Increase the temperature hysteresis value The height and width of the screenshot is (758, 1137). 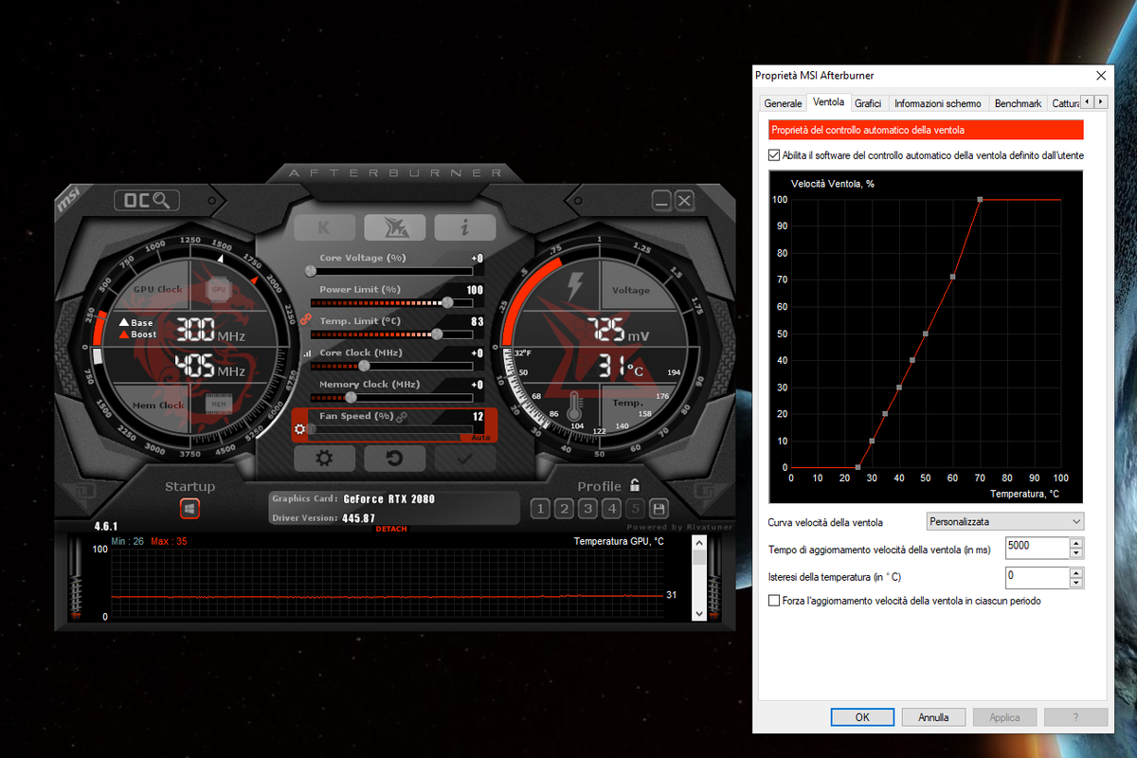1076,572
